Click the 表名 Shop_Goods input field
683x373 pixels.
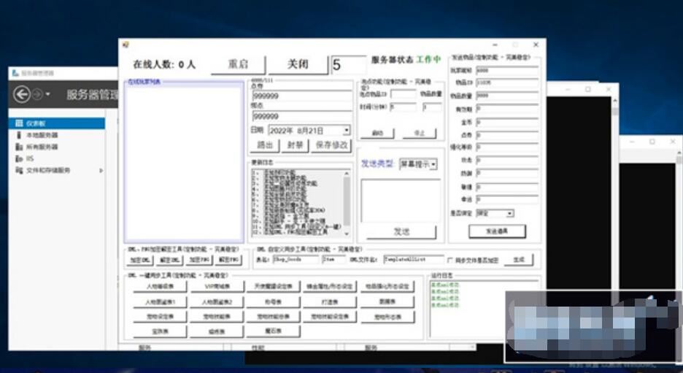[x=294, y=259]
